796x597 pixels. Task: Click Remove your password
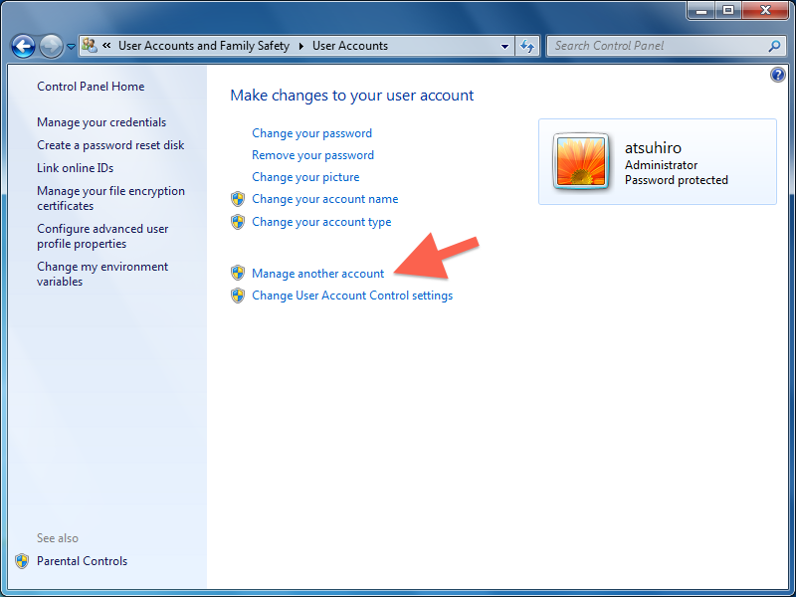(x=312, y=155)
